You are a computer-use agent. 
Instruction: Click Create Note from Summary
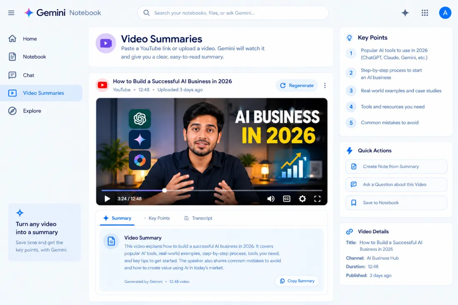[x=396, y=166]
